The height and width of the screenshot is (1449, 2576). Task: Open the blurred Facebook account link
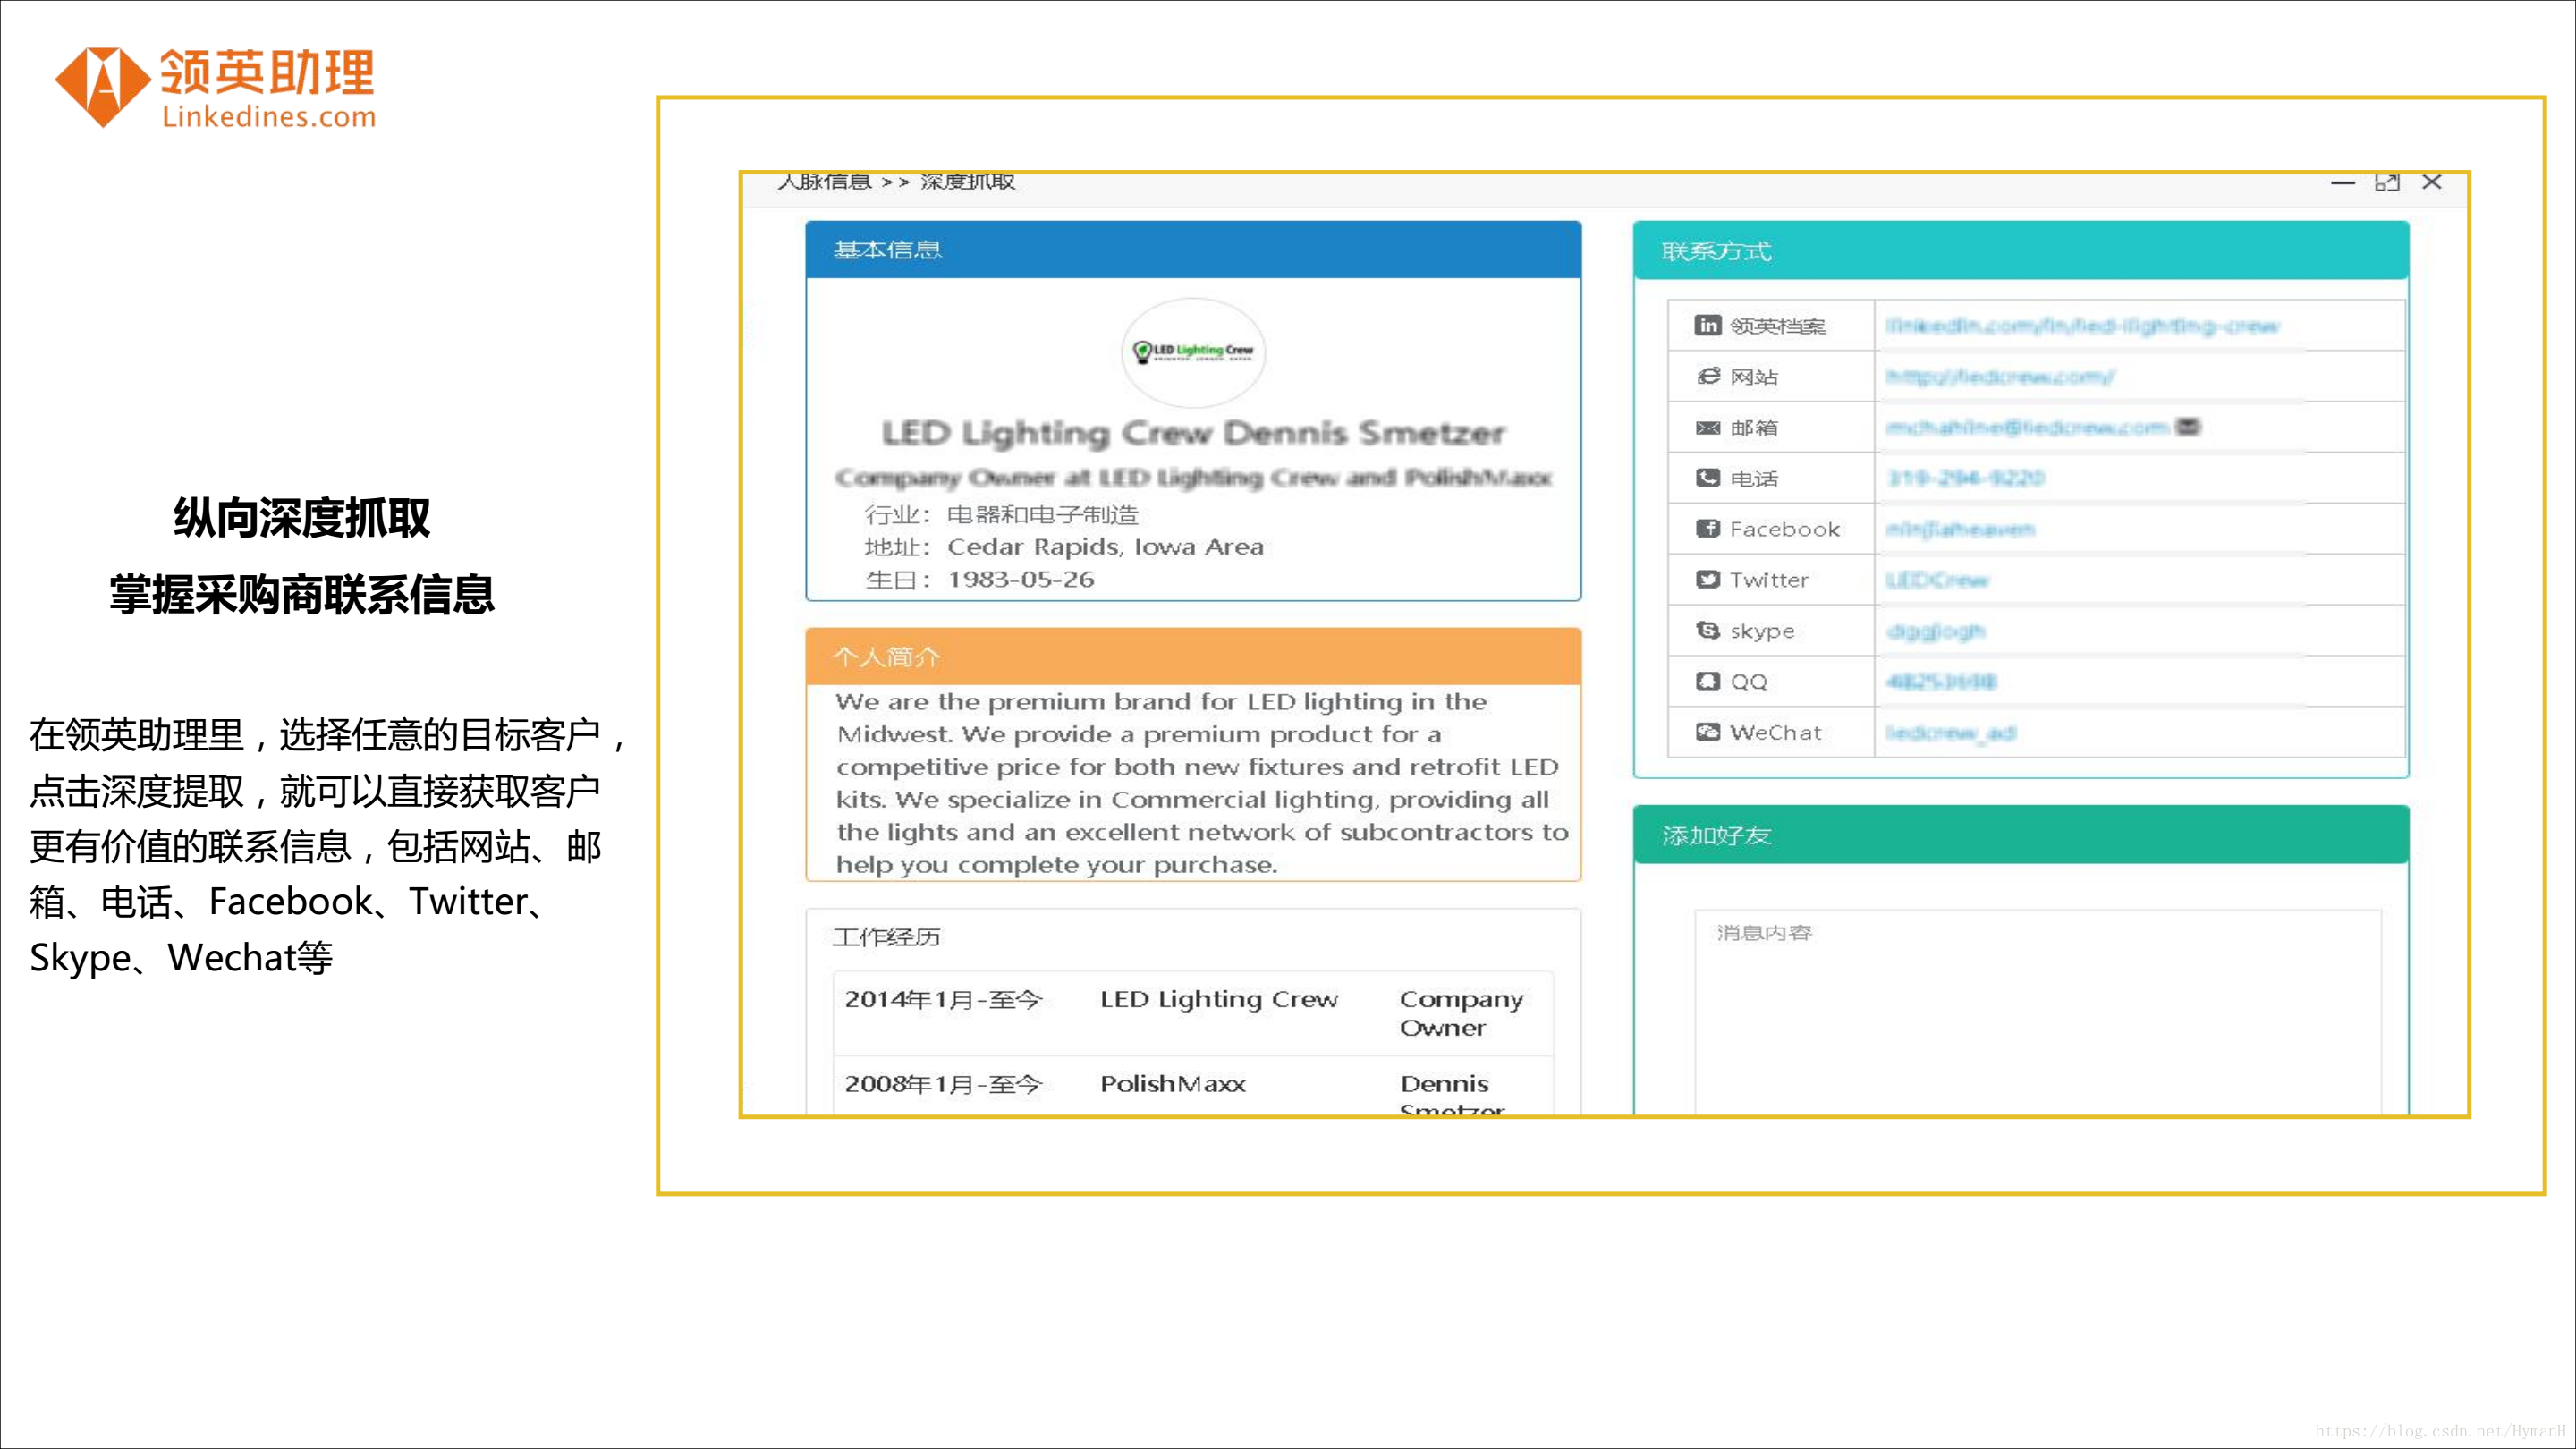click(1960, 529)
